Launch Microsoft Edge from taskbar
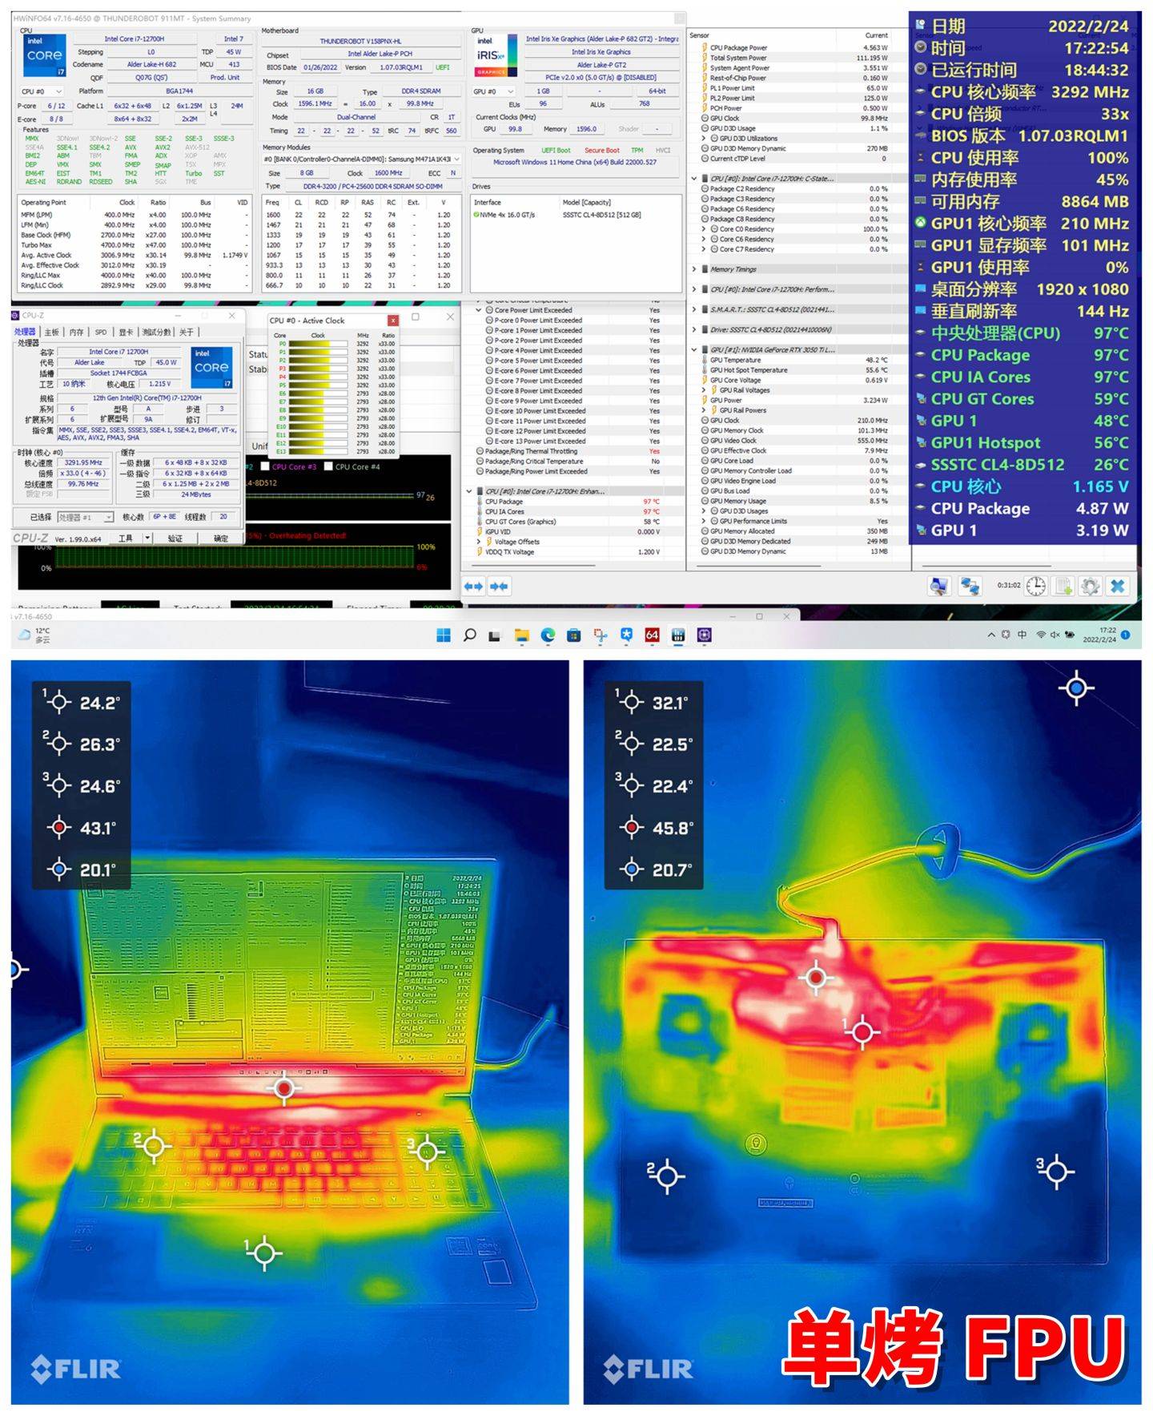Image resolution: width=1153 pixels, height=1416 pixels. [548, 635]
